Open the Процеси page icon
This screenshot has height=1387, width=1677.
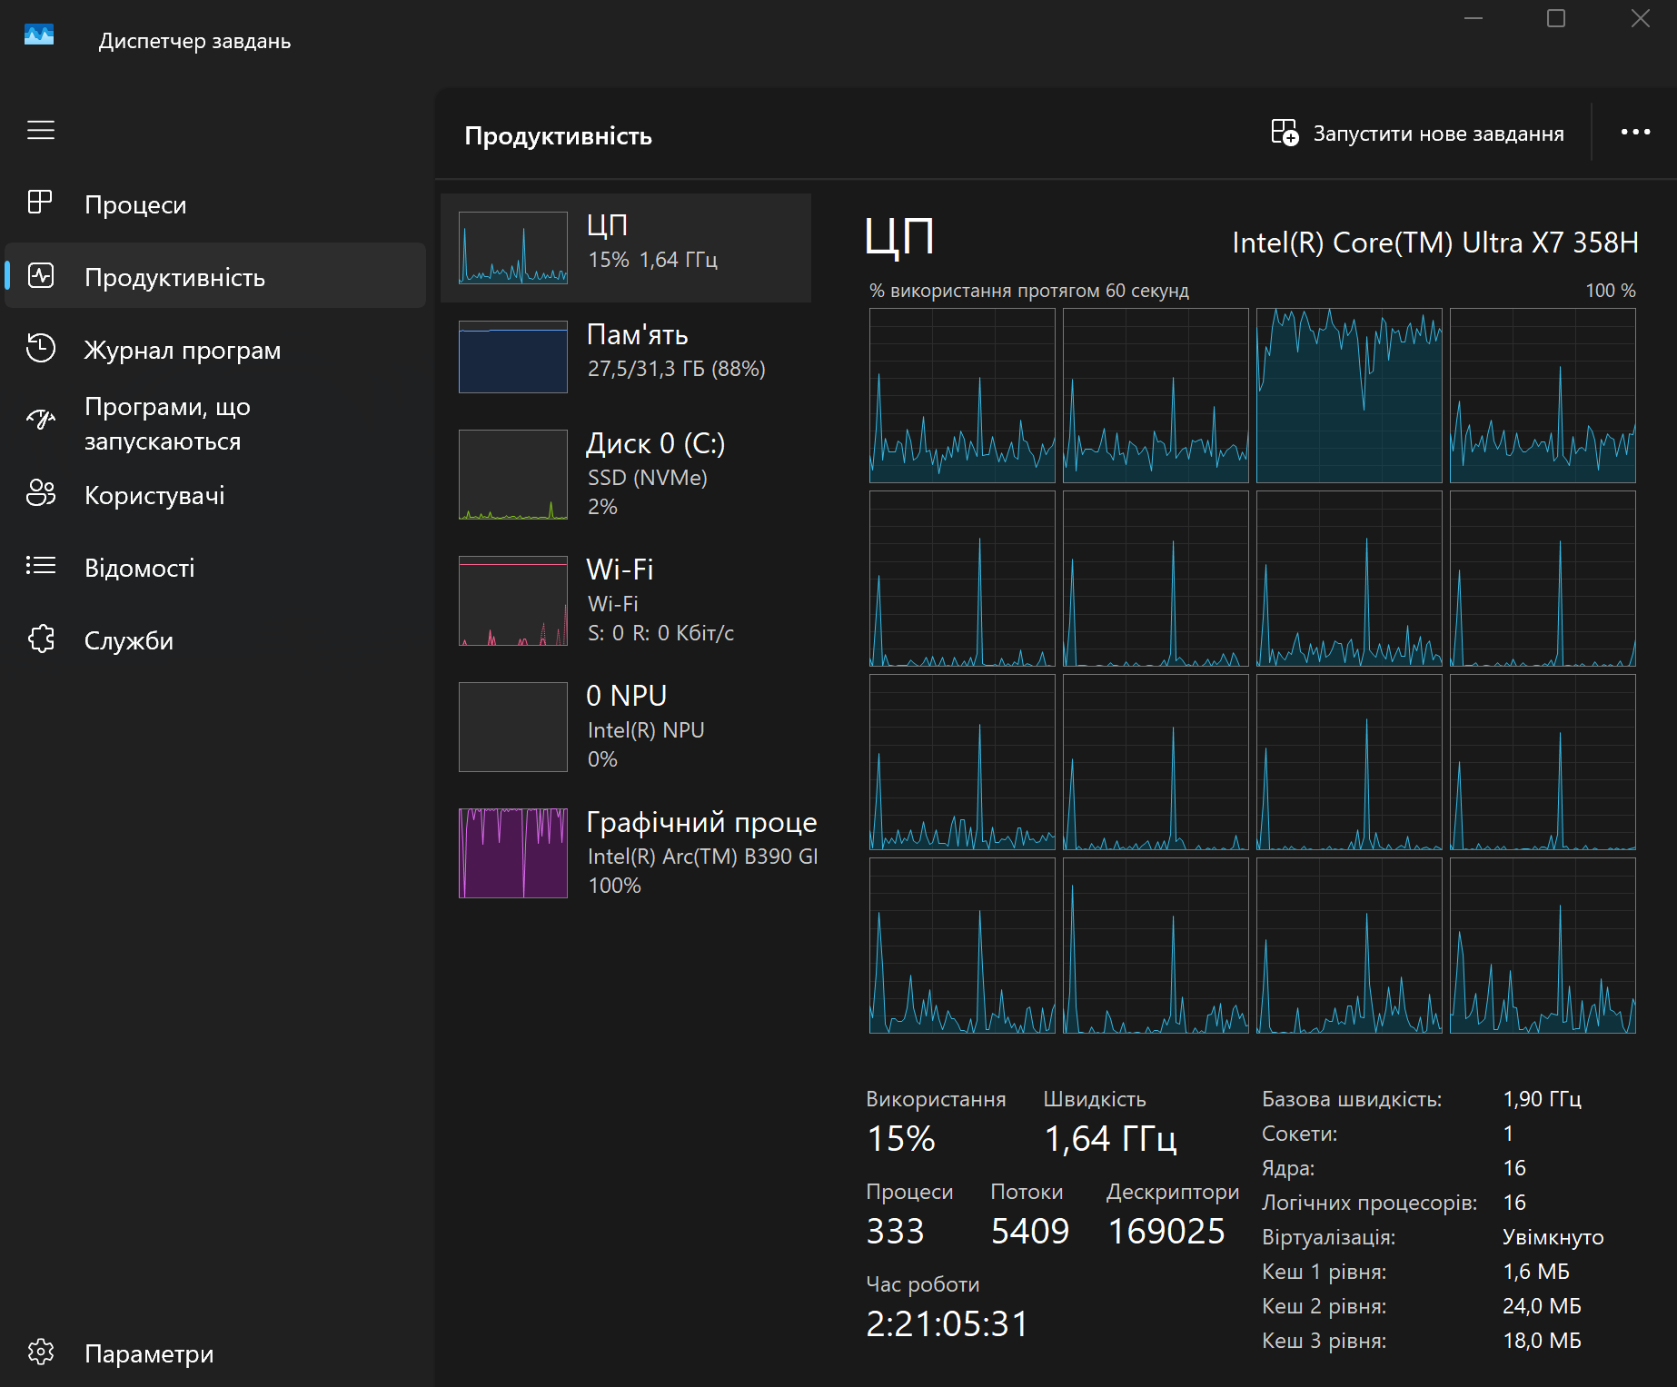[40, 203]
